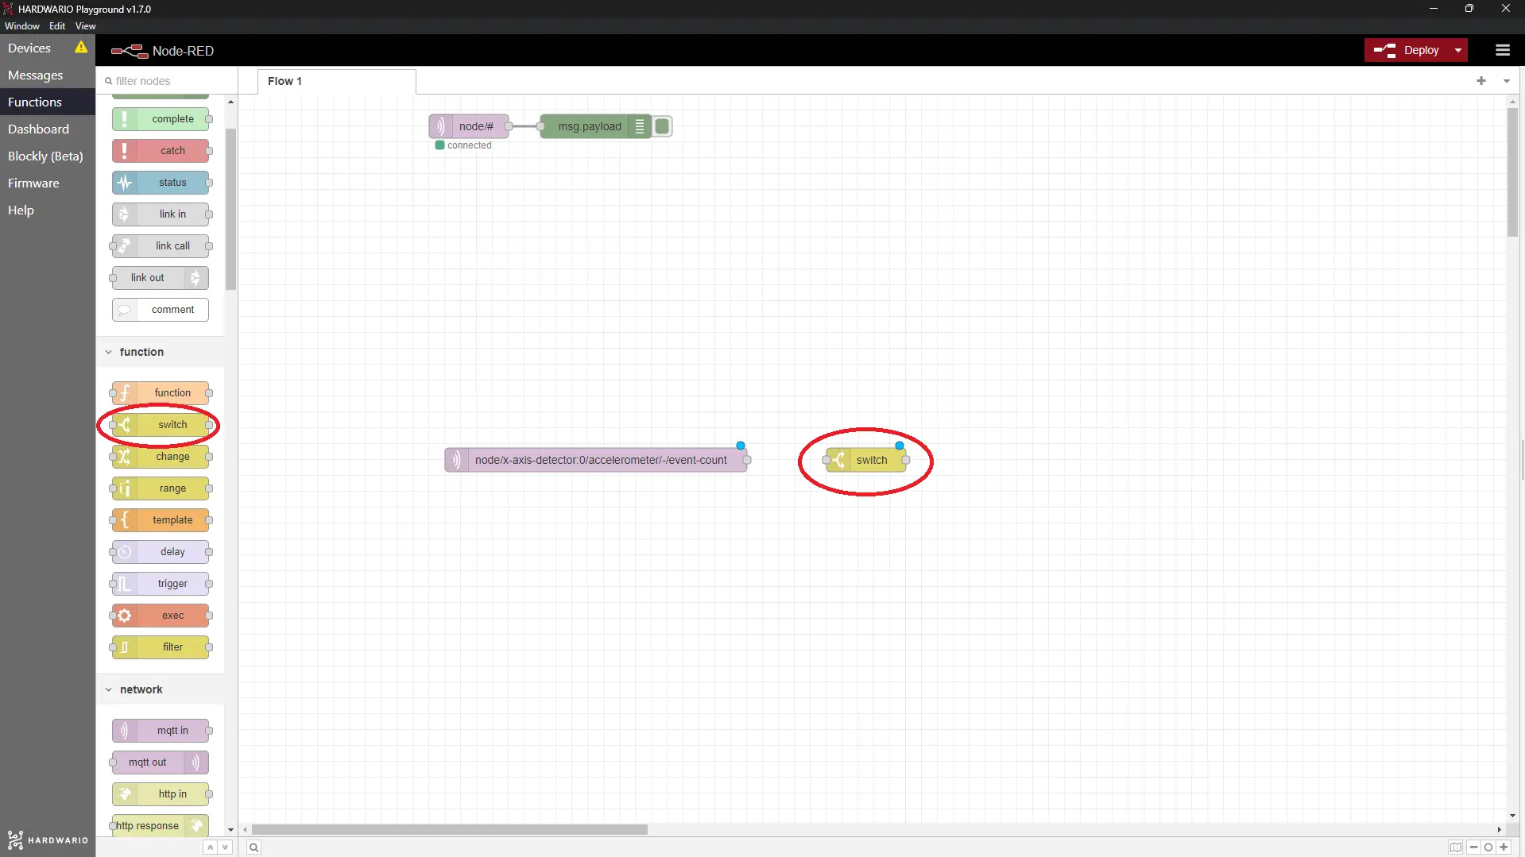Screen dimensions: 1525x857
Task: Click the accelerometer node output port
Action: pyautogui.click(x=747, y=460)
